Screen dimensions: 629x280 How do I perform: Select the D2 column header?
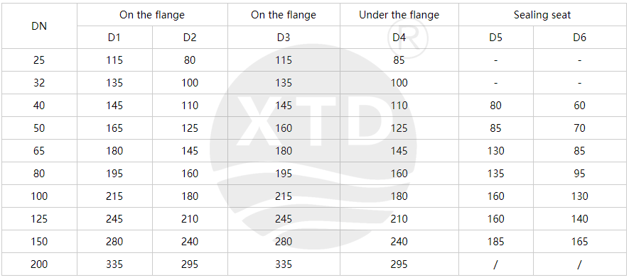(190, 38)
